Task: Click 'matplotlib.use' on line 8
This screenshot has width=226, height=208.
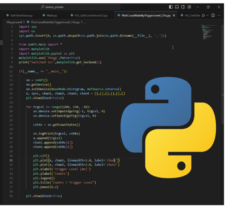Action: tap(49, 58)
